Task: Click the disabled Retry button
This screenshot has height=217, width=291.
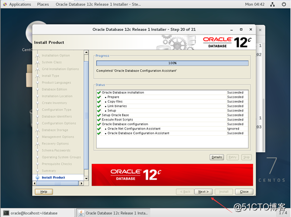Action: coord(232,157)
